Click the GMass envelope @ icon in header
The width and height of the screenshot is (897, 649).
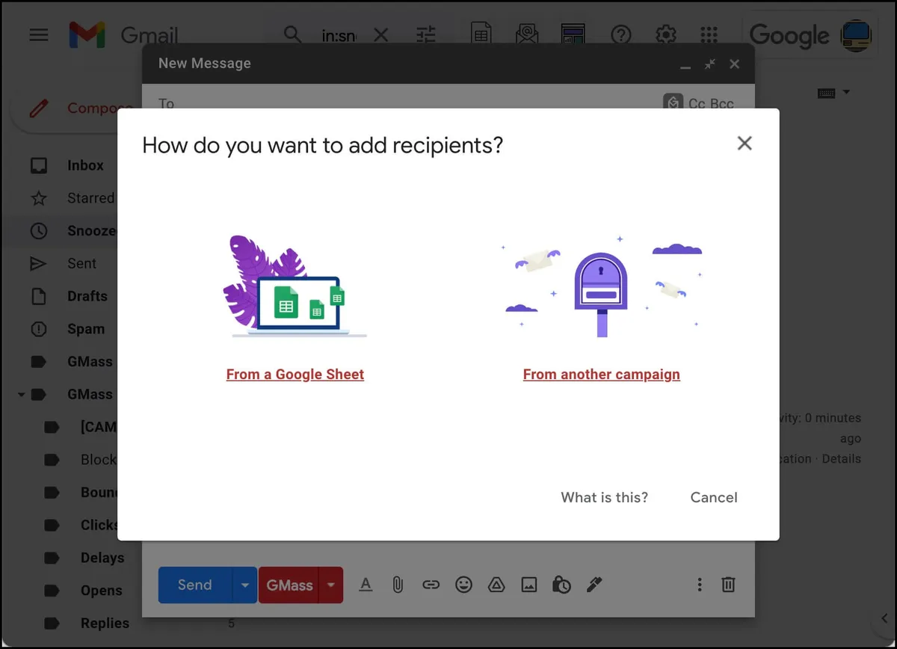tap(527, 34)
